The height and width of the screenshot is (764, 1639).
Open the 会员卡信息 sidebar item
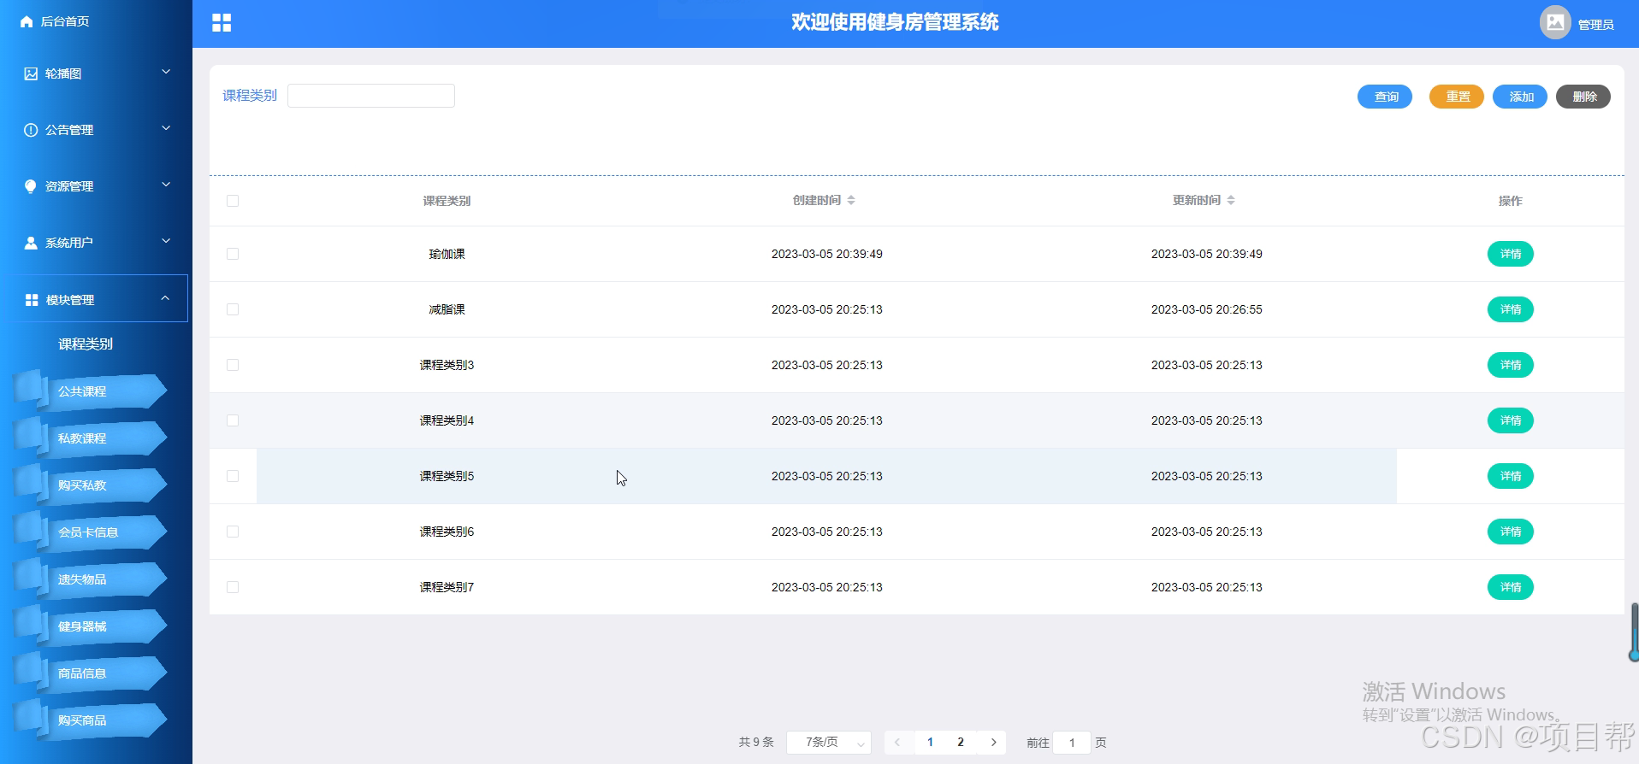[x=90, y=532]
